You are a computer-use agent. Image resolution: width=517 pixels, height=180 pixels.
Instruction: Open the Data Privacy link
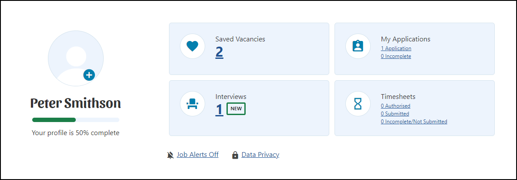[260, 155]
